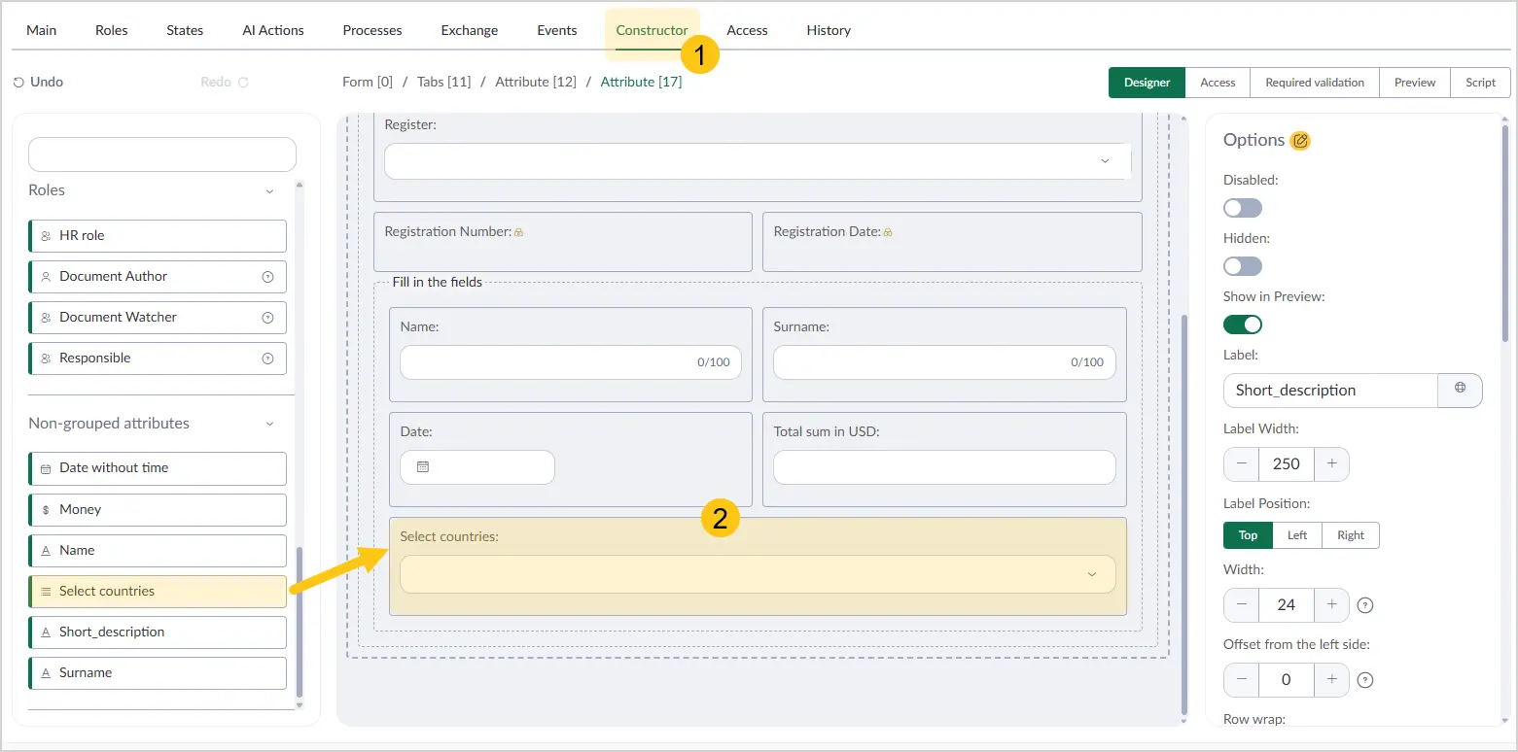Select the Name attribute in list
1518x752 pixels.
pos(159,551)
